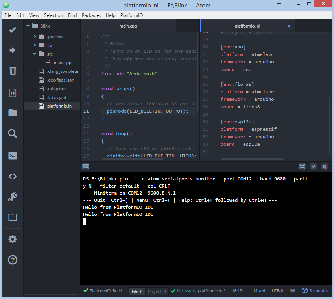
Task: Click the terminal cursor line
Action: (84, 221)
